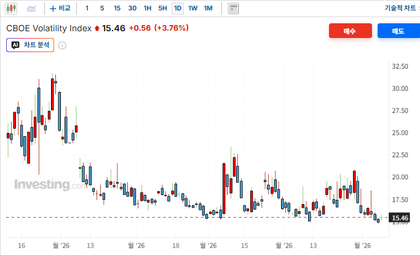Click the 22.50 price axis label

(x=400, y=155)
